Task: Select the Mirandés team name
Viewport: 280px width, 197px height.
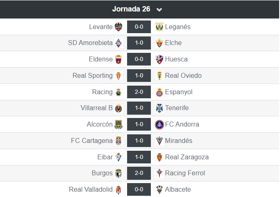Action: click(179, 140)
